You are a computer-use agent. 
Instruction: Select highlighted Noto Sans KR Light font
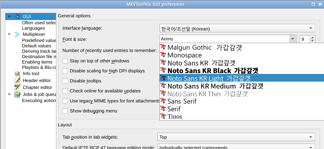[x=242, y=78]
